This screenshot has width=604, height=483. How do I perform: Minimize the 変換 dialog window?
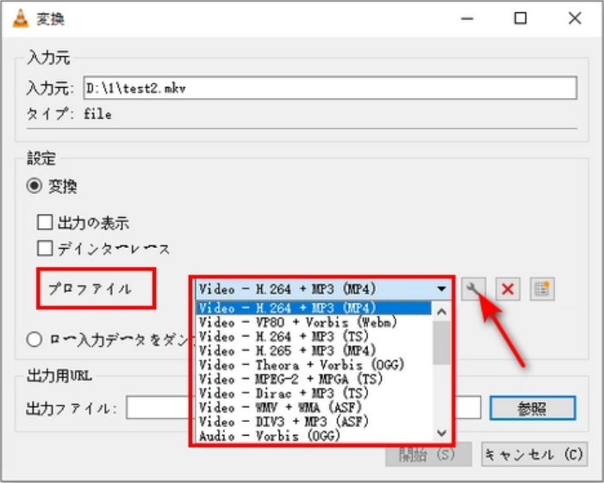coord(467,18)
